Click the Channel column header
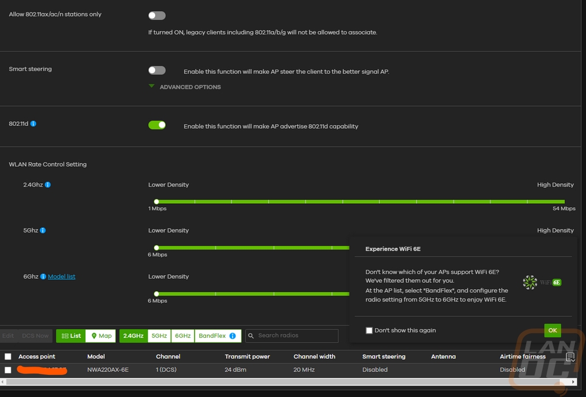Image resolution: width=586 pixels, height=397 pixels. [x=168, y=357]
